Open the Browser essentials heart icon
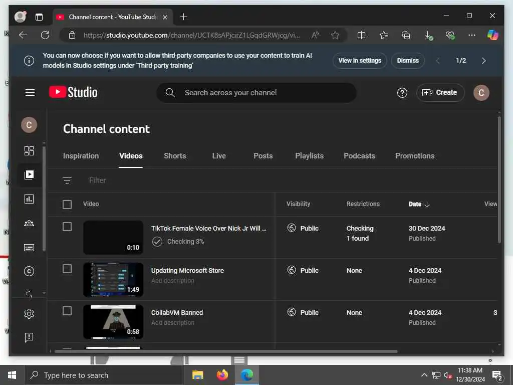Image resolution: width=513 pixels, height=385 pixels. [x=450, y=35]
